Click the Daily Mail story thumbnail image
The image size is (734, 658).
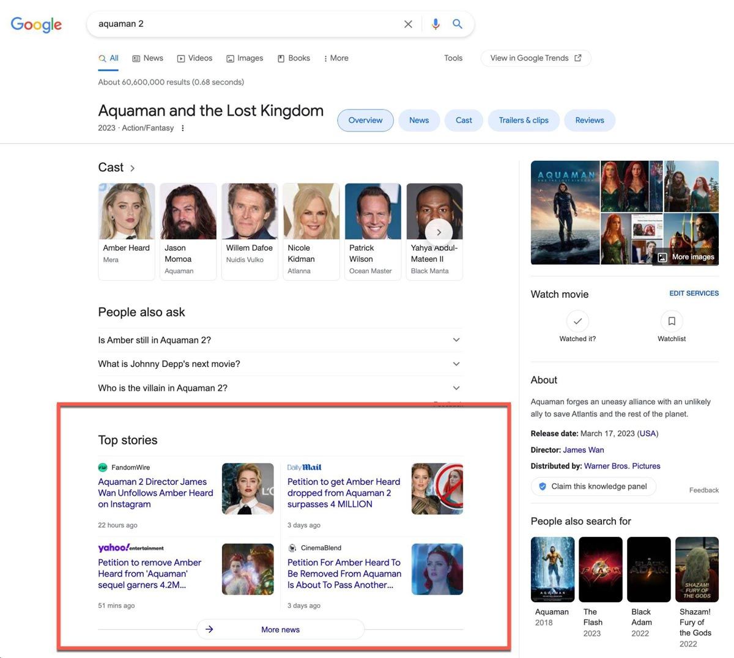tap(437, 489)
